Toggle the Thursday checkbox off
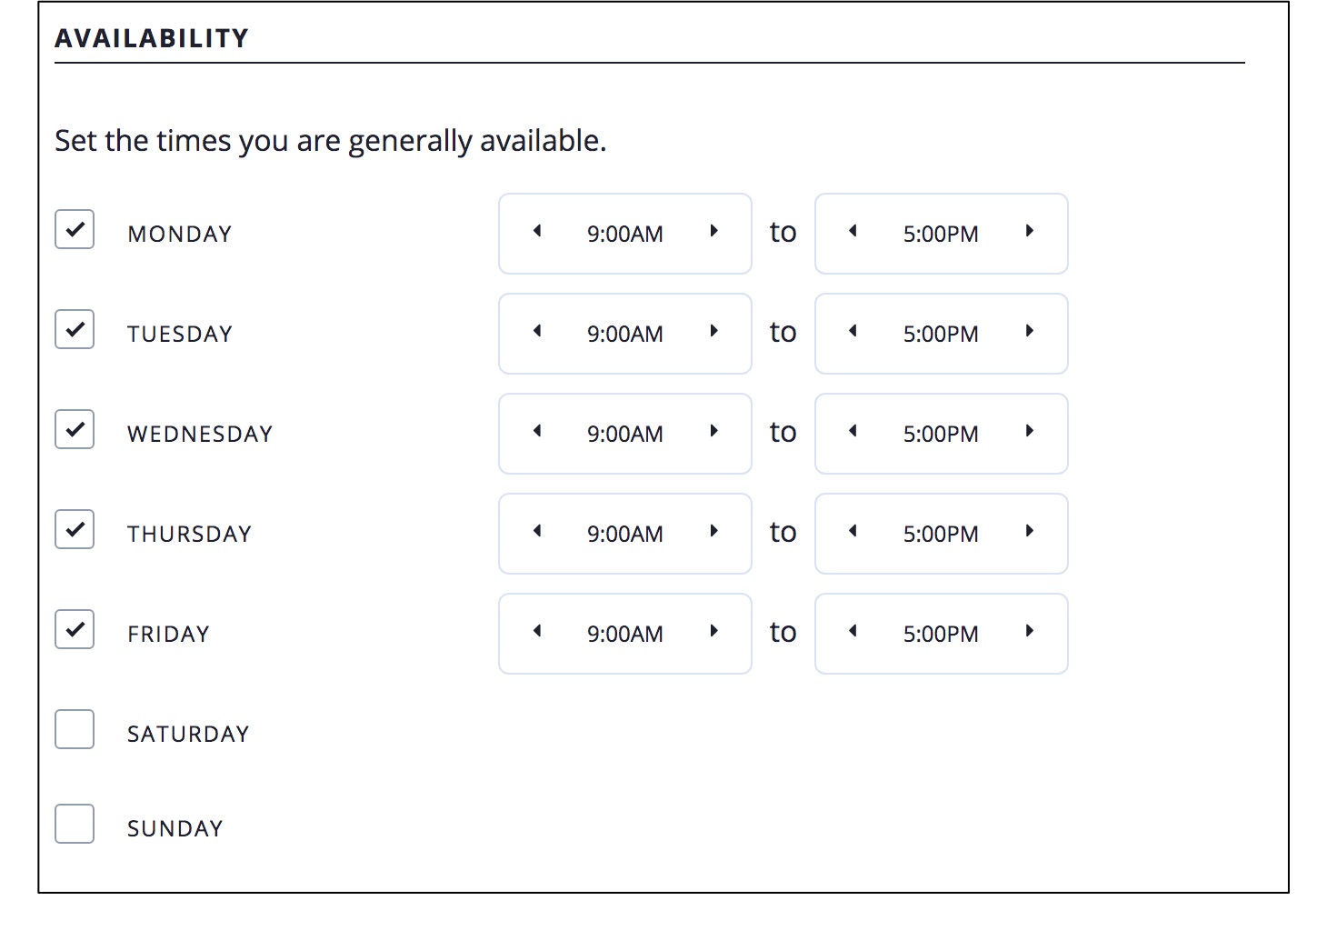This screenshot has width=1327, height=931. click(x=75, y=529)
